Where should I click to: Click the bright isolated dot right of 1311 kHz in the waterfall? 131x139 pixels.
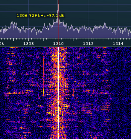pos(75,82)
